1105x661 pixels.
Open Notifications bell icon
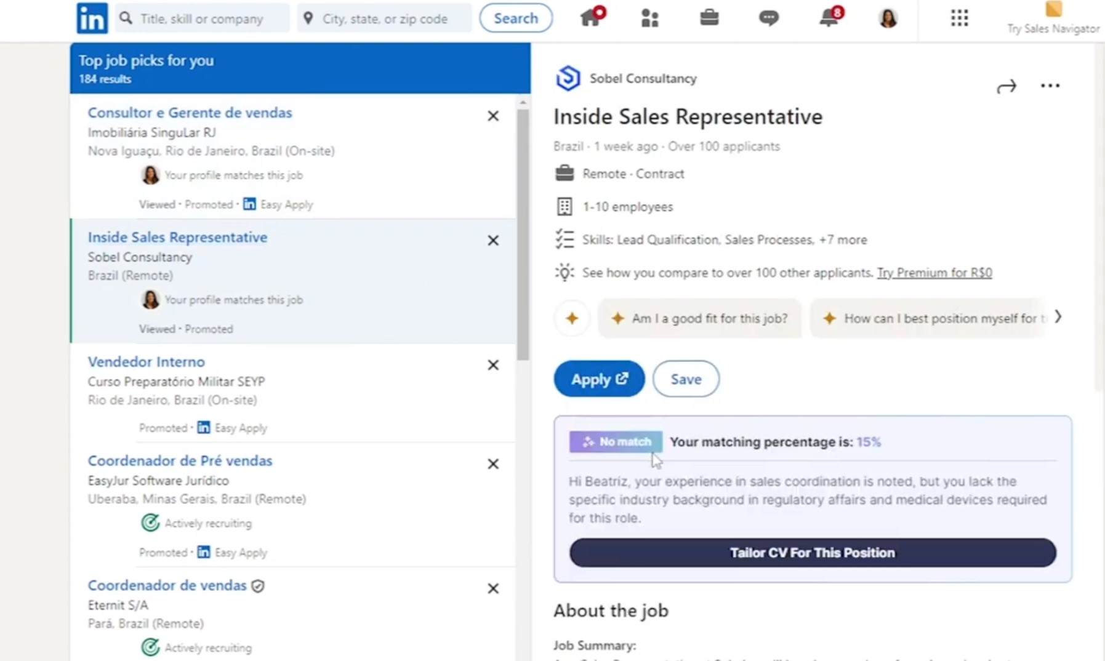click(830, 17)
